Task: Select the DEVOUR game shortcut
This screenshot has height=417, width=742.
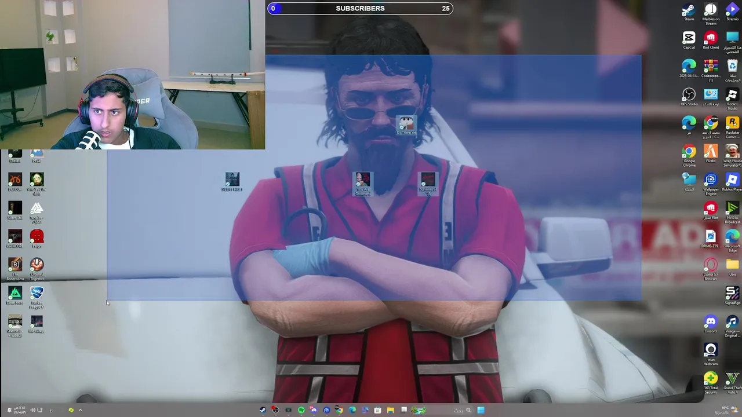Action: (15, 182)
